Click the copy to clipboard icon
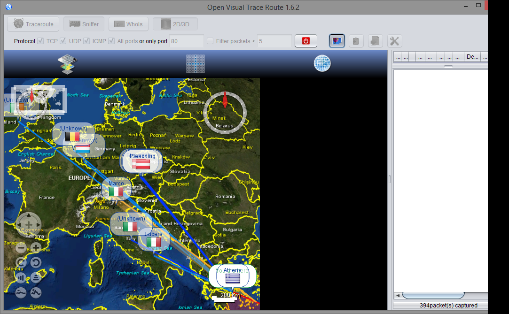Screen dimensions: 509x314 coord(356,41)
